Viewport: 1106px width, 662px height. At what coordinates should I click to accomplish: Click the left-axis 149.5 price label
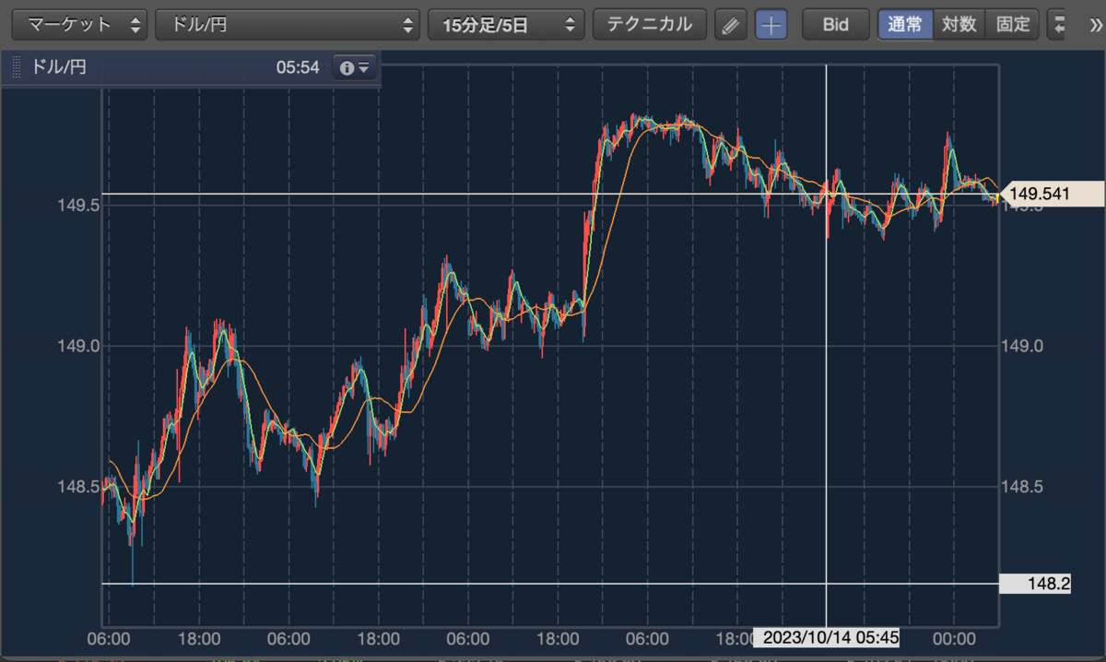tap(77, 205)
